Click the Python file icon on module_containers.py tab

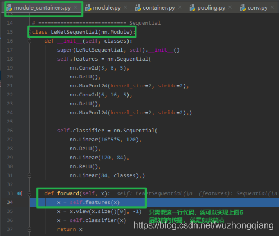10,8
